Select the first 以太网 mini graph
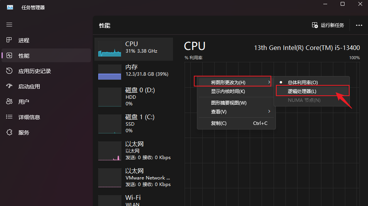 [109, 151]
